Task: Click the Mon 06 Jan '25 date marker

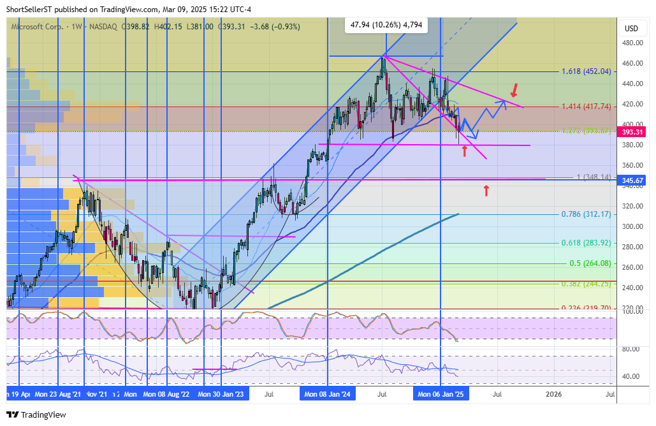Action: 441,393
